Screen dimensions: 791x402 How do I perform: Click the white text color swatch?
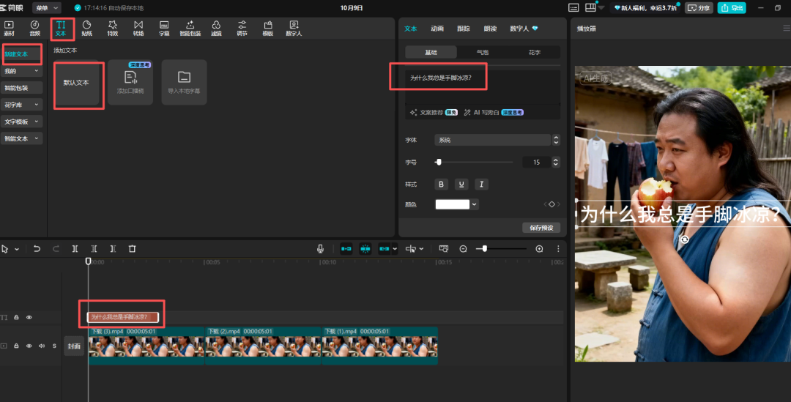[453, 204]
